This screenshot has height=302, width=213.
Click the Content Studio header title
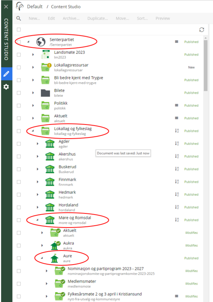66,7
